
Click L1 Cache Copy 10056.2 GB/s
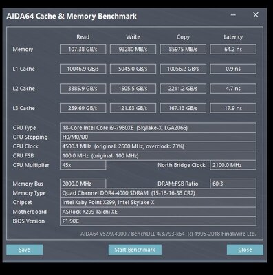click(x=183, y=69)
